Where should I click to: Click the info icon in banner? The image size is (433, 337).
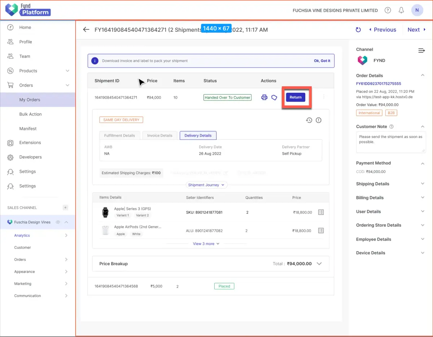coord(95,61)
